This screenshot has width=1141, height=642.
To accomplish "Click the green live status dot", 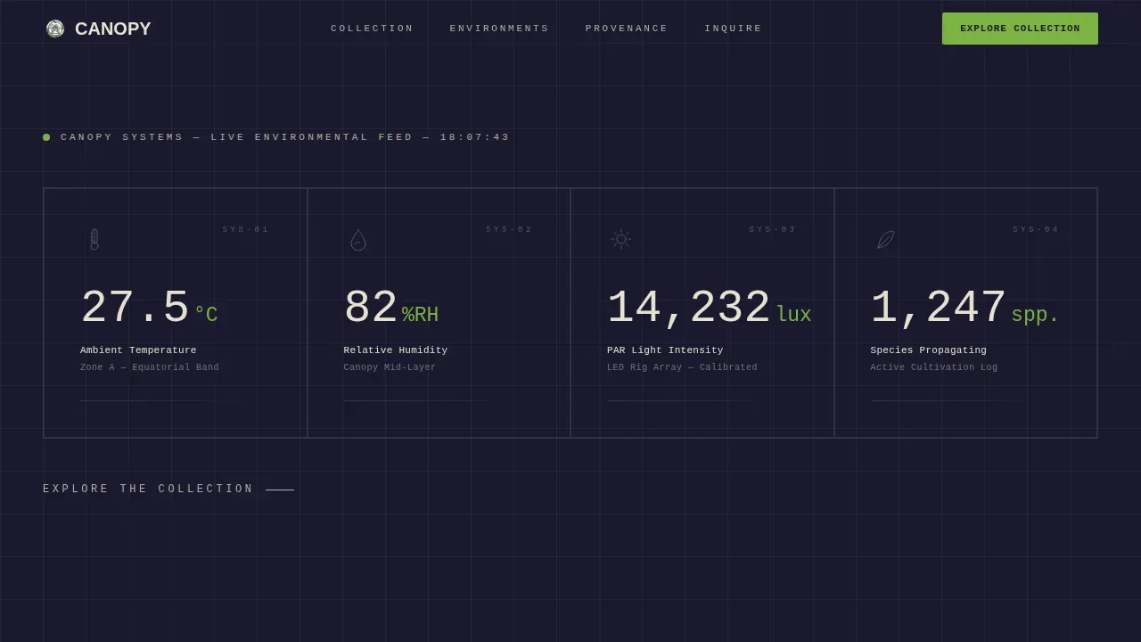I will tap(46, 137).
